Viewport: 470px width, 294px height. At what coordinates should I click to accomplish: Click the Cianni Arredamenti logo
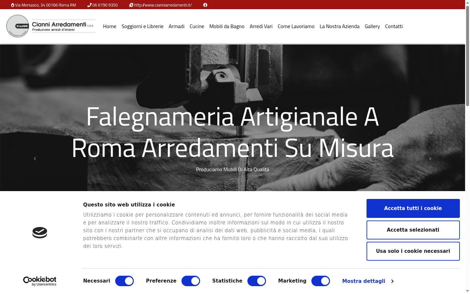coord(51,26)
